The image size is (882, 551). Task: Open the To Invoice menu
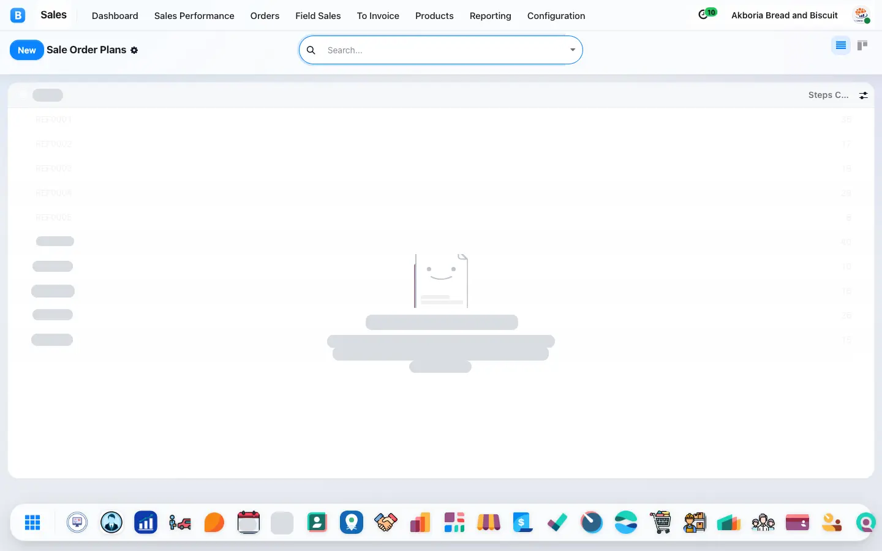tap(378, 16)
